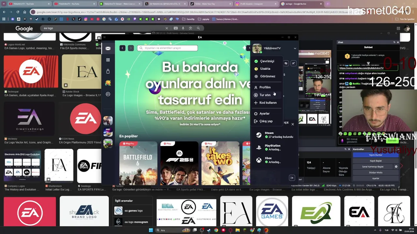Click the add friend icon in EA panel
The image size is (417, 234).
[293, 63]
